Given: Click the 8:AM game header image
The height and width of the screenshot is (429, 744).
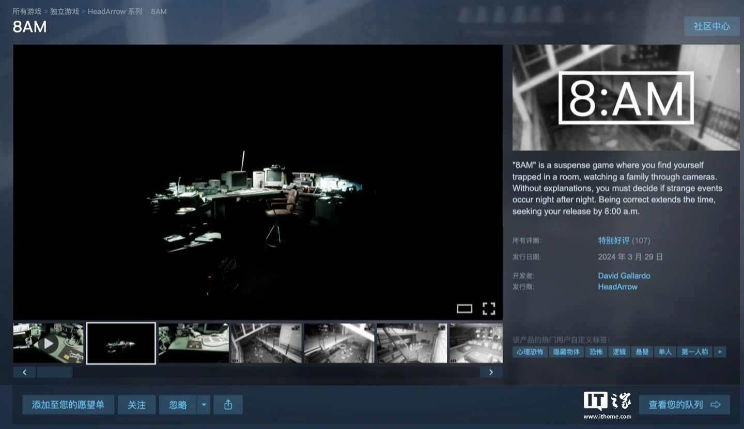Looking at the screenshot, I should click(626, 97).
